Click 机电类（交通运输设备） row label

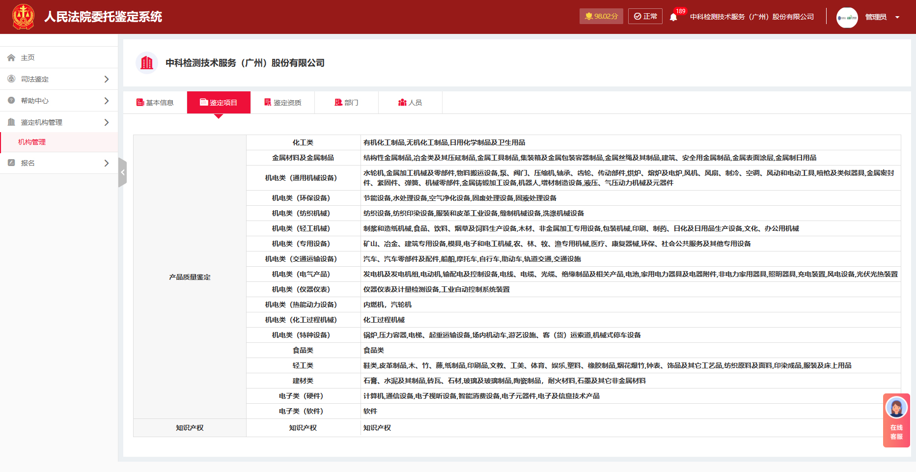pyautogui.click(x=303, y=259)
